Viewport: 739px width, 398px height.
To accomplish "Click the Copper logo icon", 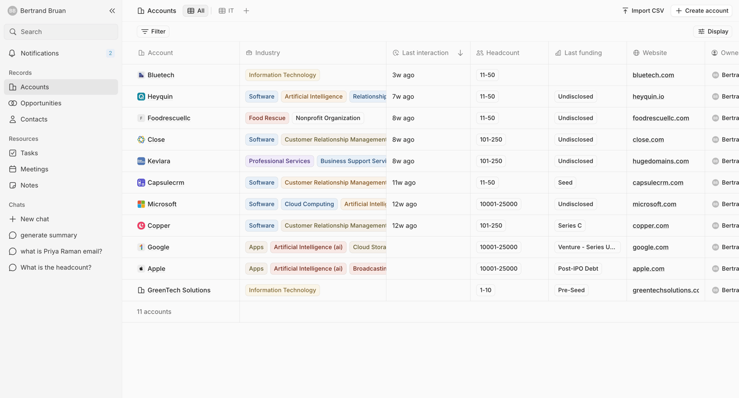I will (141, 225).
